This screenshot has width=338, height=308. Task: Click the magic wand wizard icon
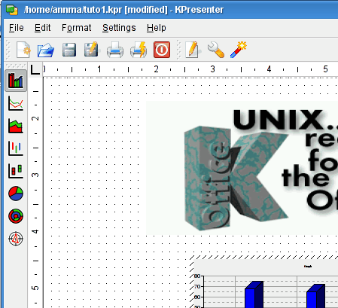click(239, 50)
